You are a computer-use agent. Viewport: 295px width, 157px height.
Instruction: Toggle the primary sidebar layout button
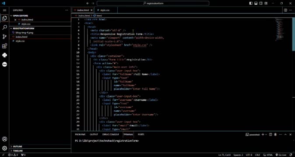tap(251, 3)
